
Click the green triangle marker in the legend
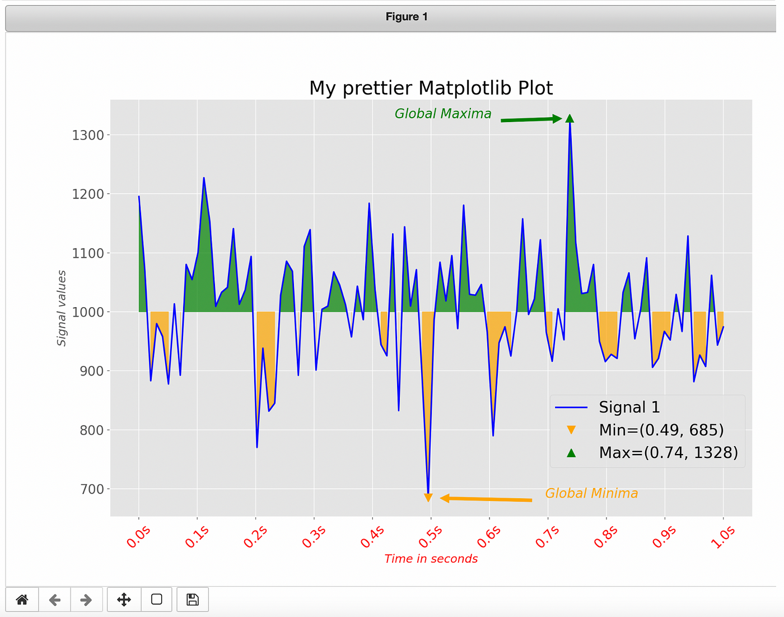click(x=571, y=452)
